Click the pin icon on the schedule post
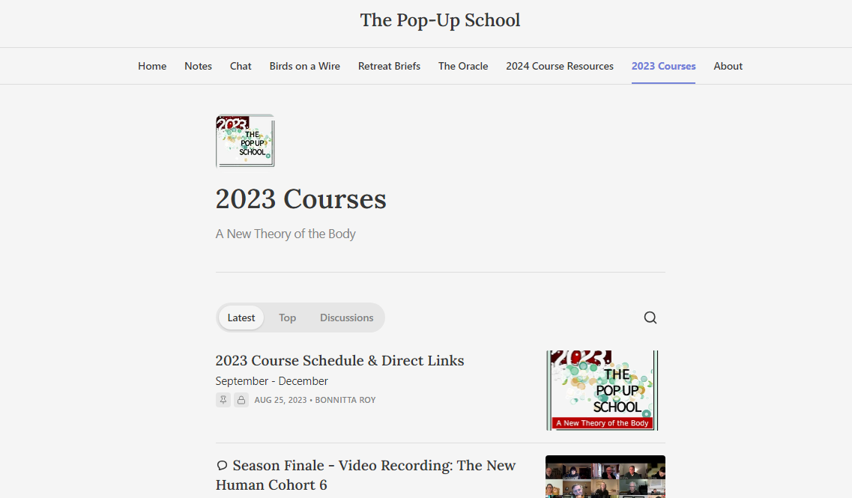The width and height of the screenshot is (852, 498). coord(223,400)
